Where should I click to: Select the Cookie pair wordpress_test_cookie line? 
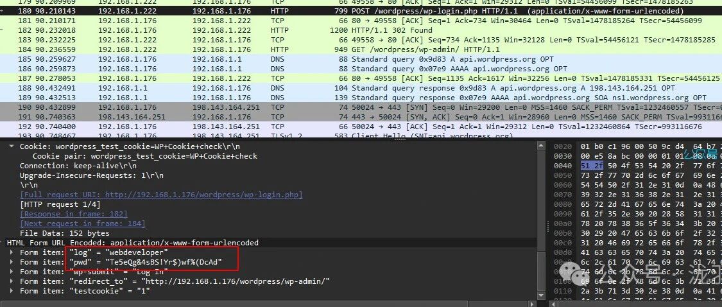[x=144, y=156]
